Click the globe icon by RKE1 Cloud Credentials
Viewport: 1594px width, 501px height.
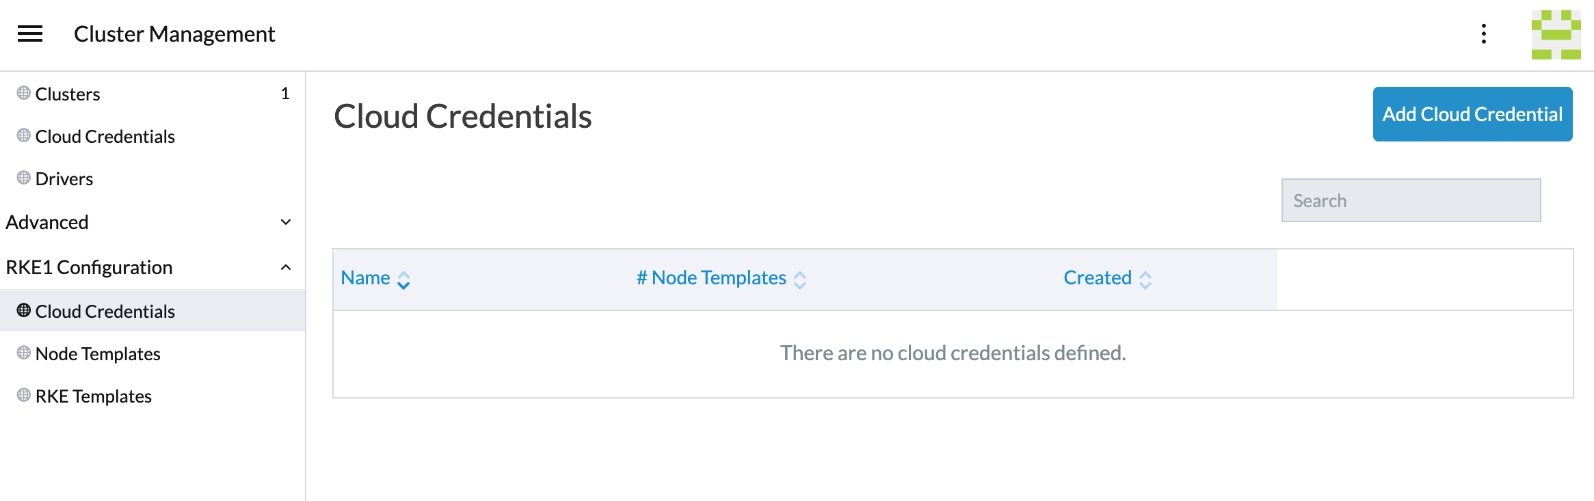pyautogui.click(x=23, y=311)
